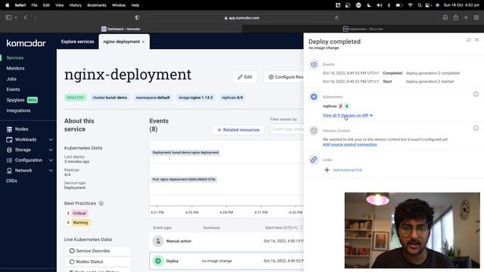Click Pod nginx-deployment timeline label

(x=184, y=180)
